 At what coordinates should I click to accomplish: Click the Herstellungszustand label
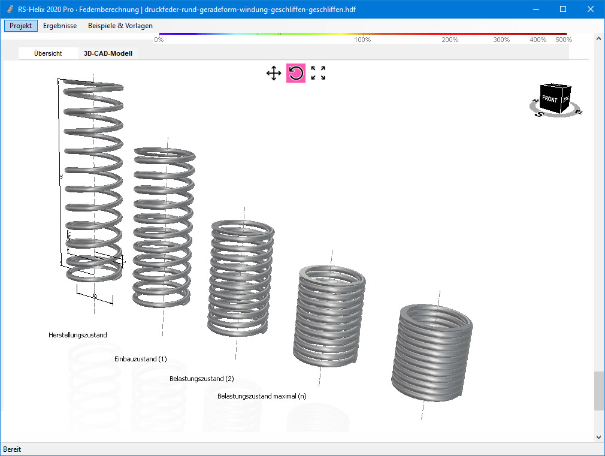(78, 334)
